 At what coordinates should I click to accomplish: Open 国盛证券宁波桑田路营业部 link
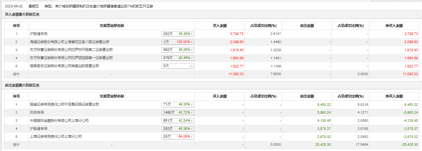coord(64,104)
